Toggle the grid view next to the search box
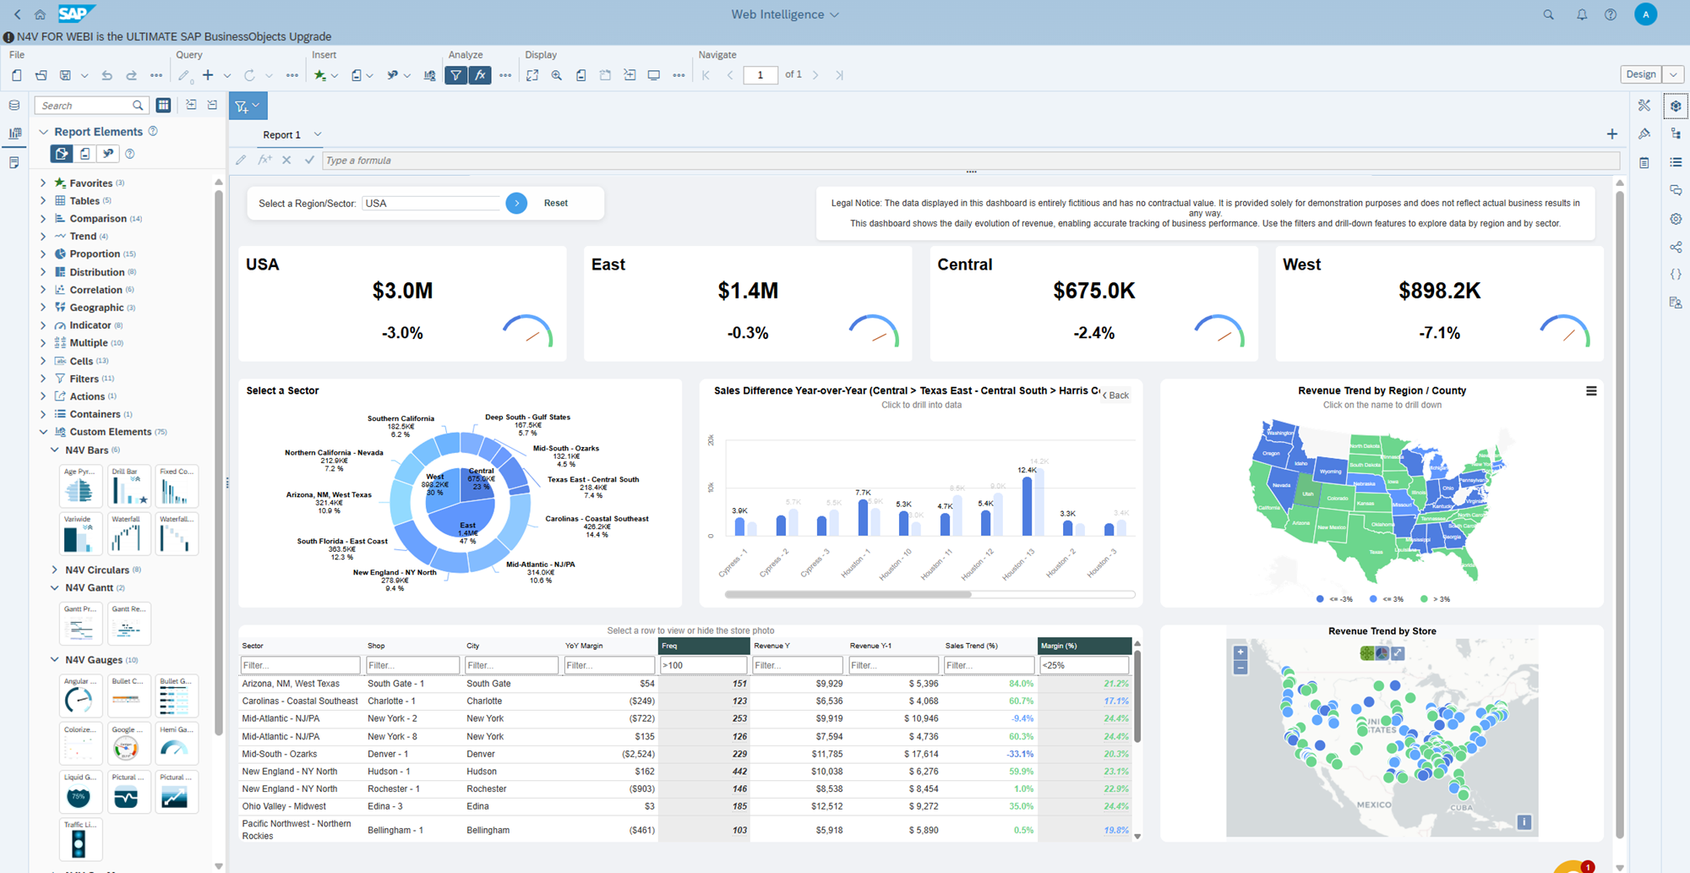The image size is (1690, 873). click(x=163, y=105)
